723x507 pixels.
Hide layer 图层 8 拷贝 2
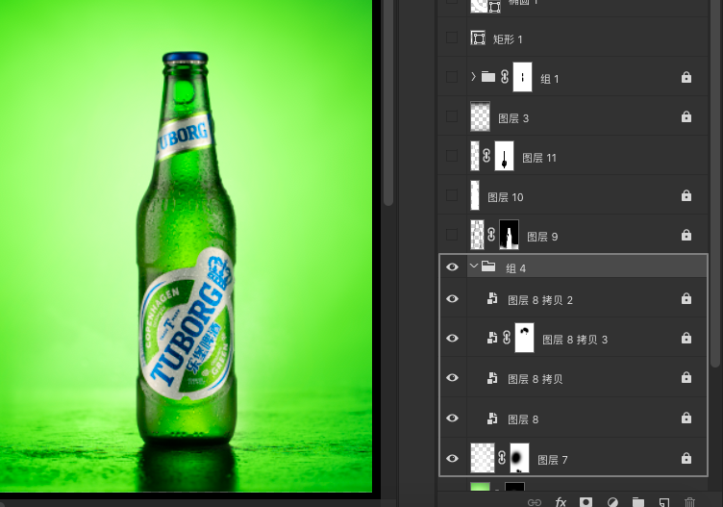coord(452,299)
